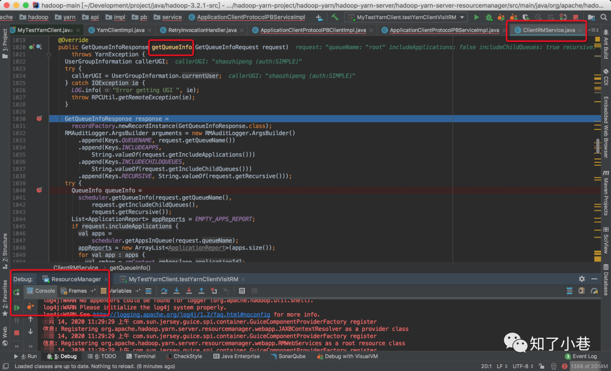Click the speedometer profiler icon in debug panel
This screenshot has width=611, height=371.
[x=594, y=291]
